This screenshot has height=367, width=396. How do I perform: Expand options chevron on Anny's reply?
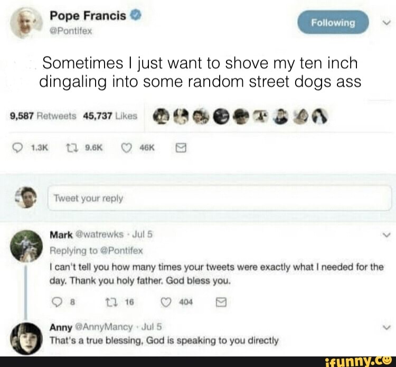386,327
